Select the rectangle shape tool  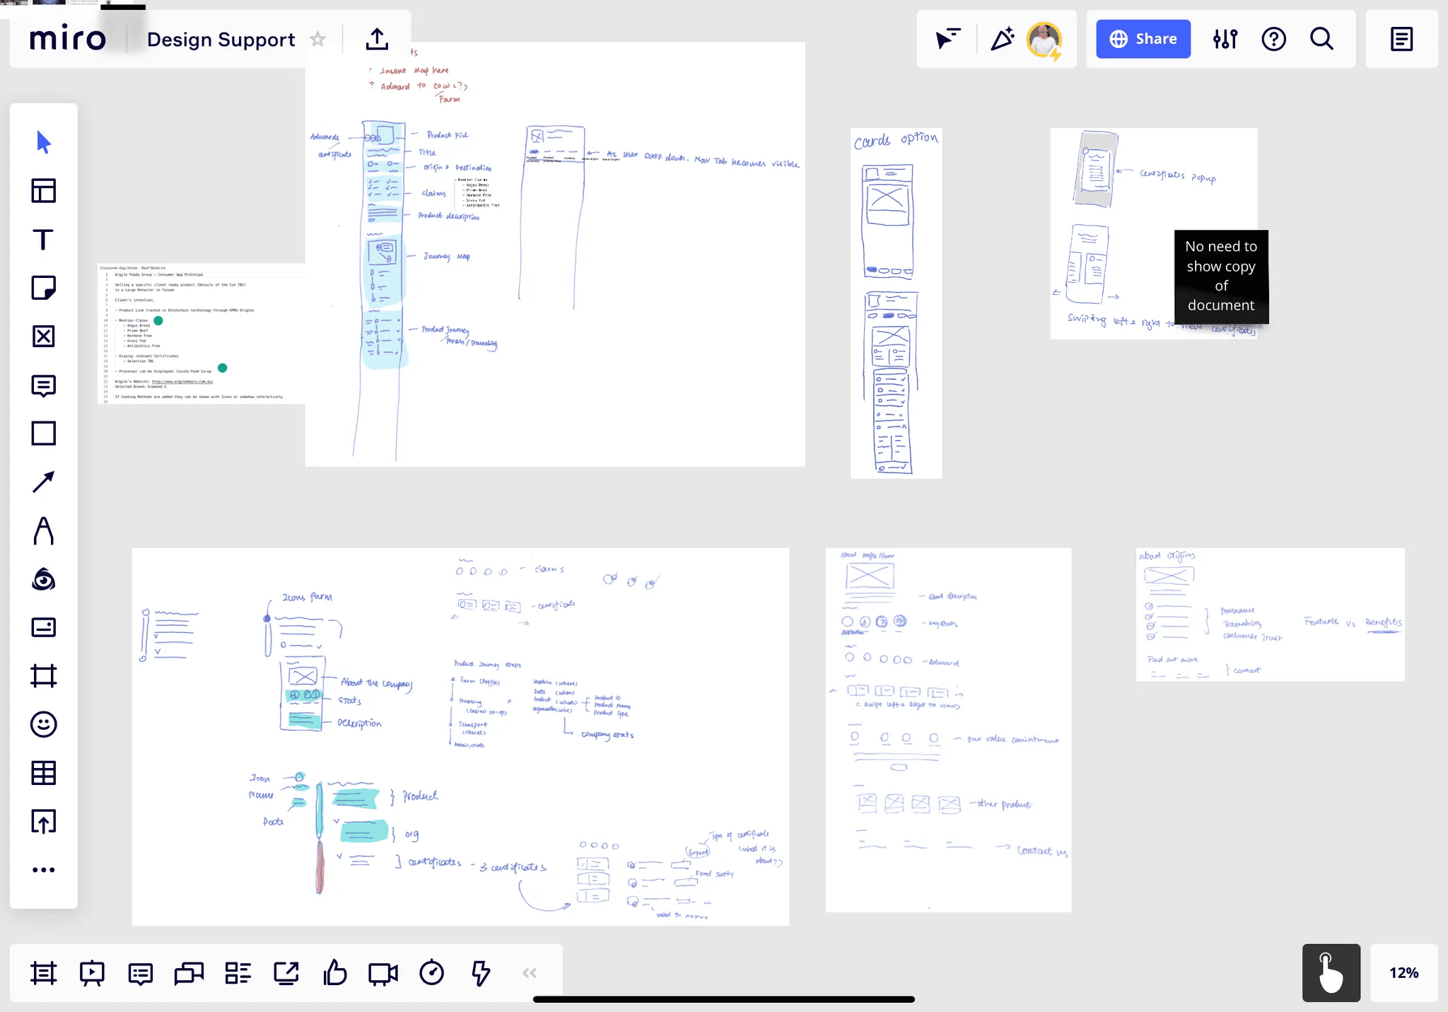43,433
